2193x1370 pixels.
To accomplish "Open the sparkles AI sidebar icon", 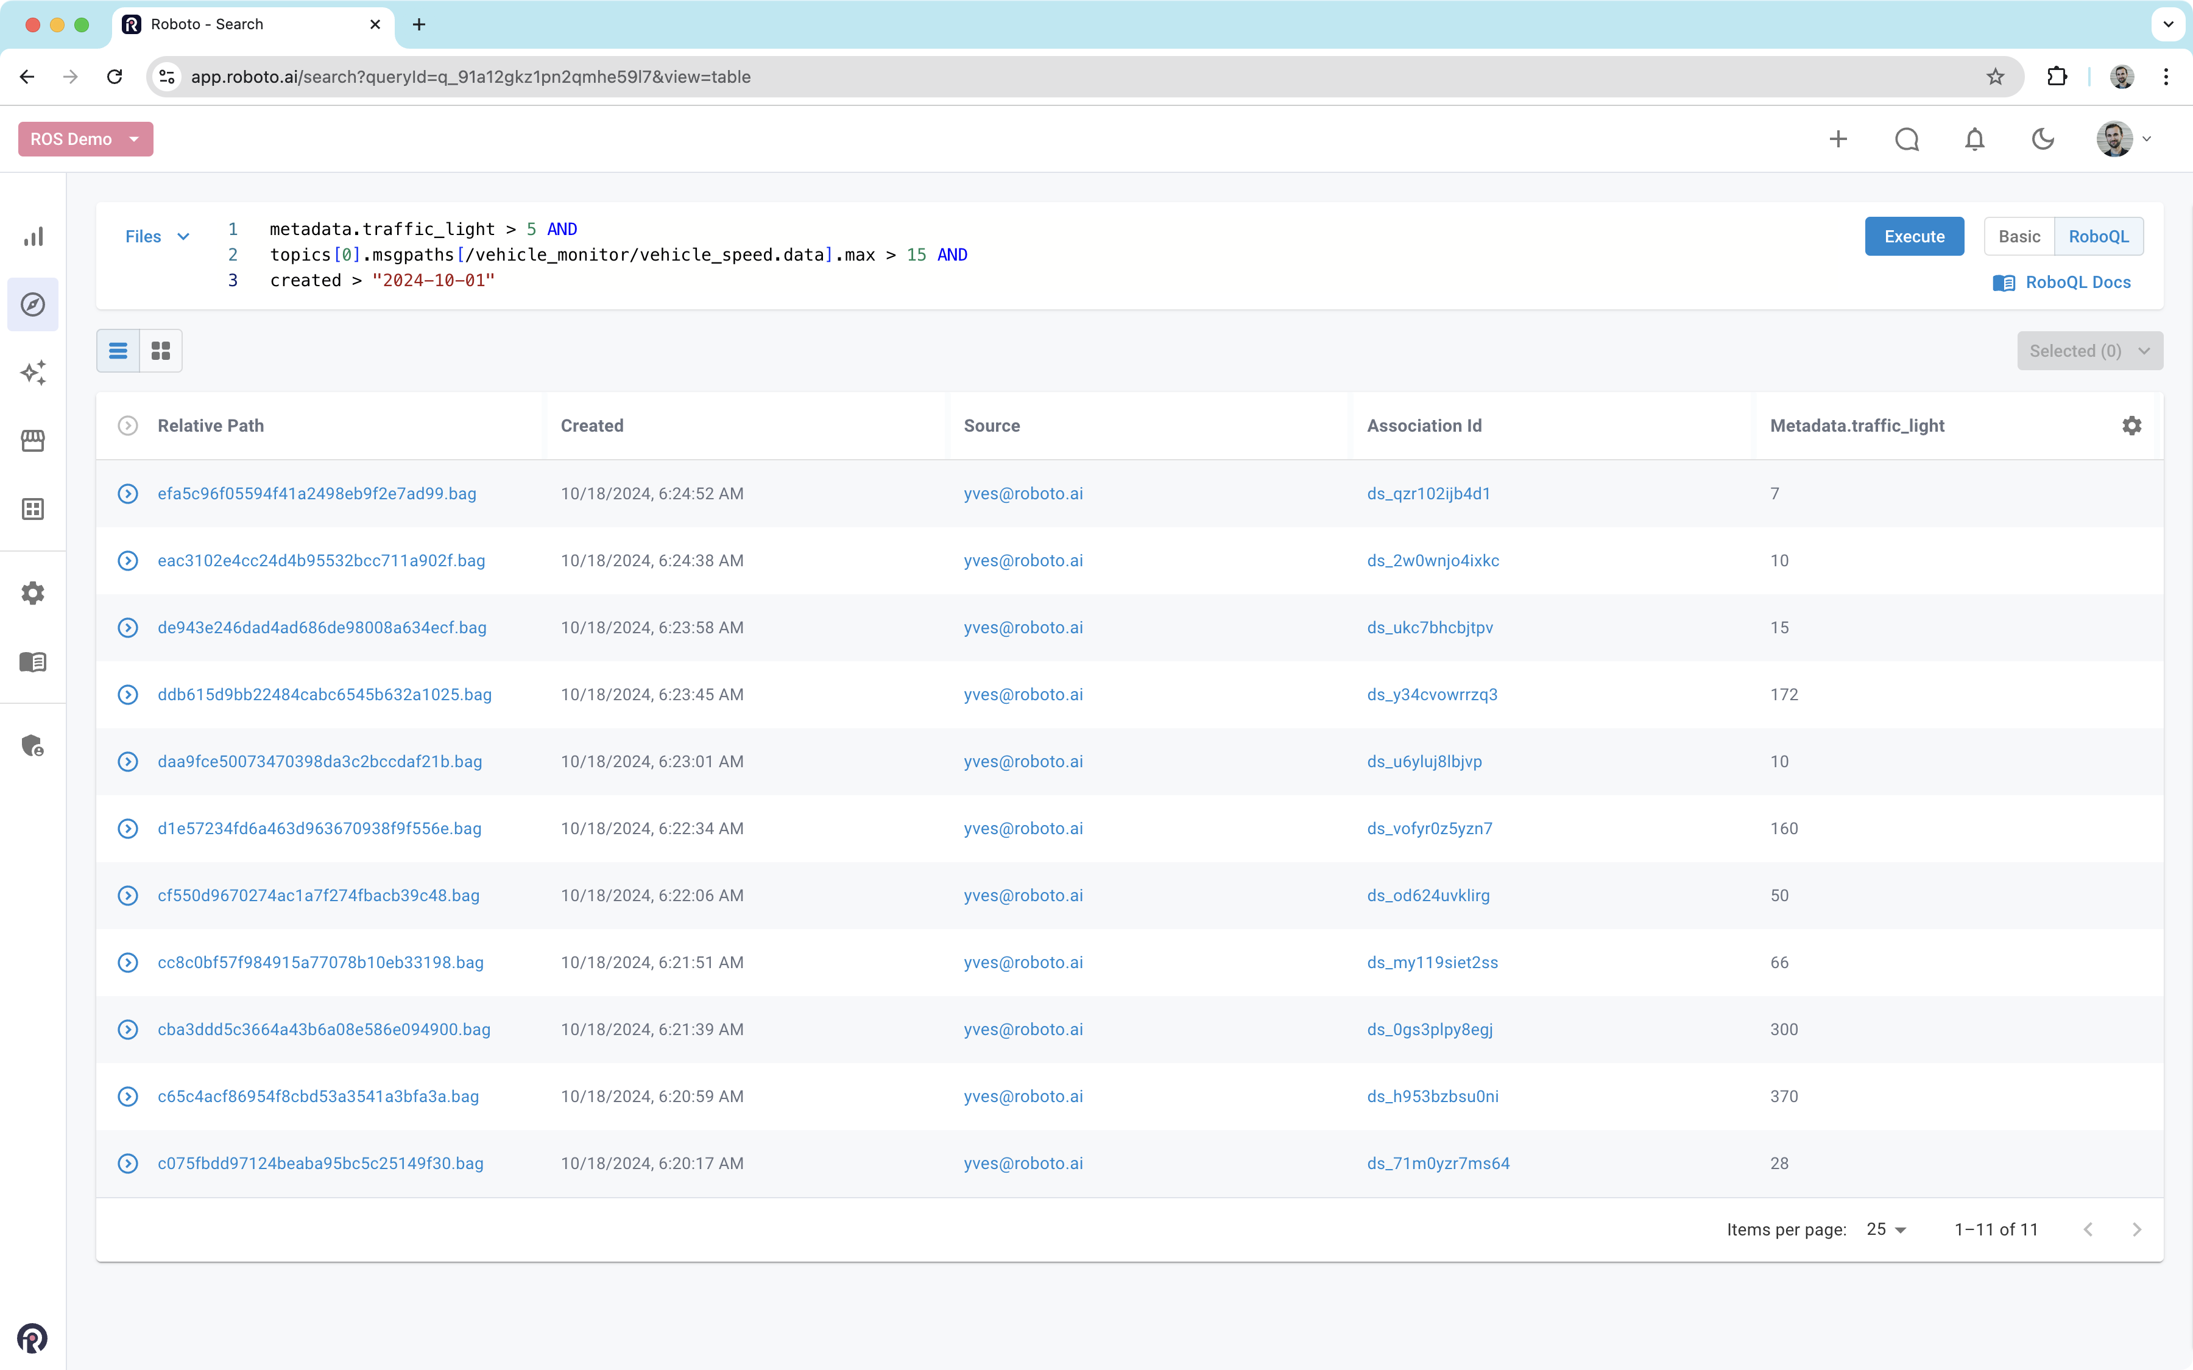I will [x=34, y=373].
